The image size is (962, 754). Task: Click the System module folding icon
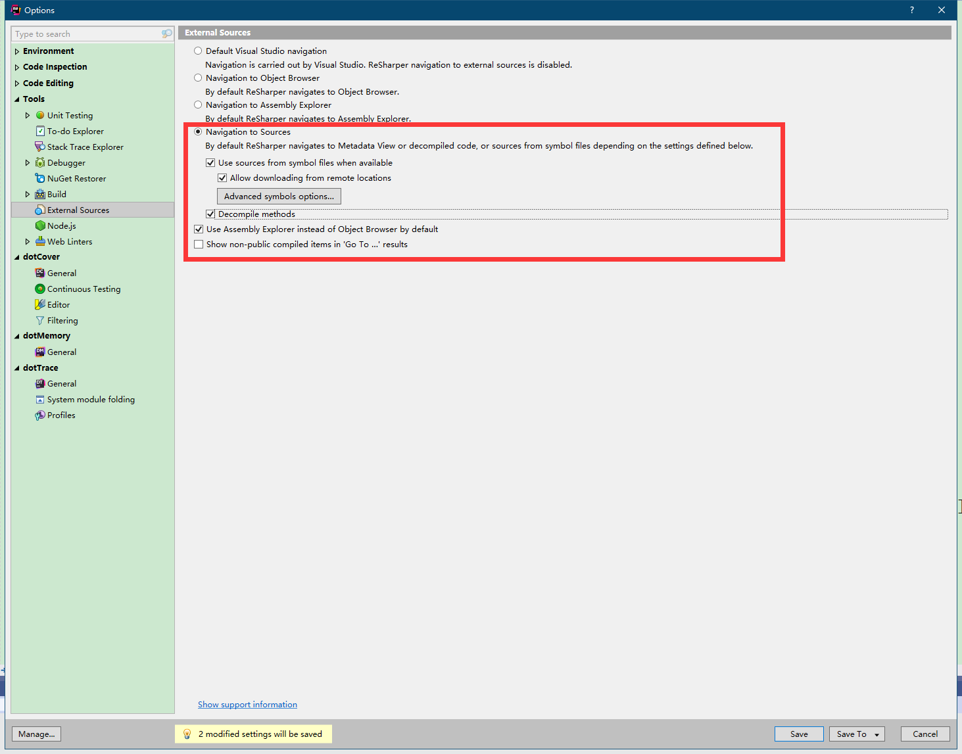[x=40, y=399]
